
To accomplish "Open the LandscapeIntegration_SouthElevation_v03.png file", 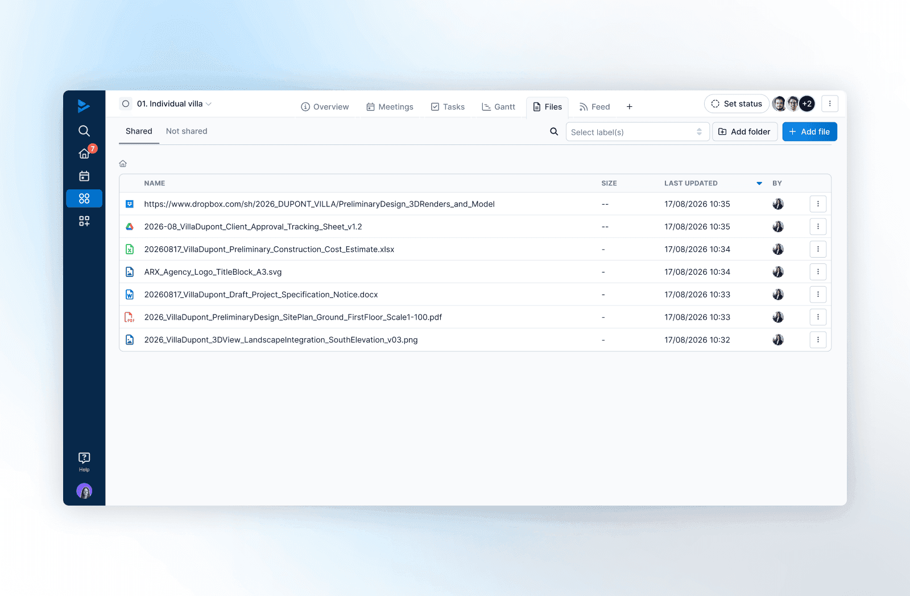I will coord(281,340).
